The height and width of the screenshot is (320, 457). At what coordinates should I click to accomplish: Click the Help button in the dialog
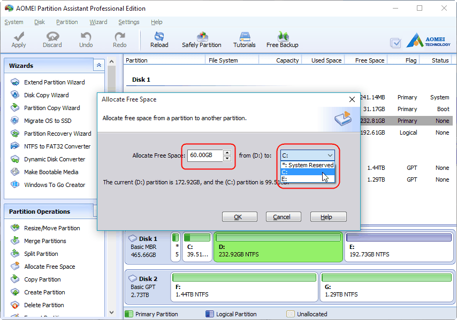pos(328,216)
